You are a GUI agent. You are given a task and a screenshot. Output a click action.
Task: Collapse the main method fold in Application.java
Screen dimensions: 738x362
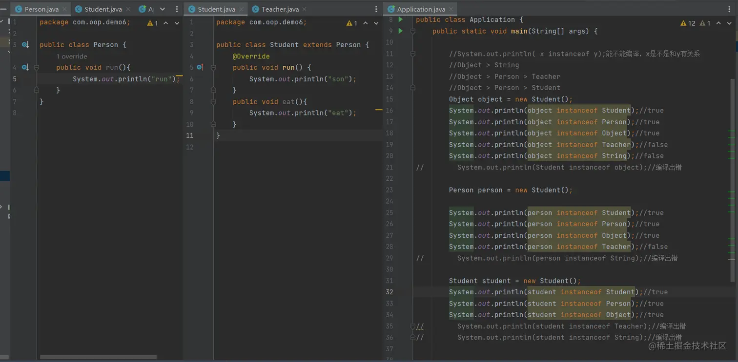tap(413, 31)
